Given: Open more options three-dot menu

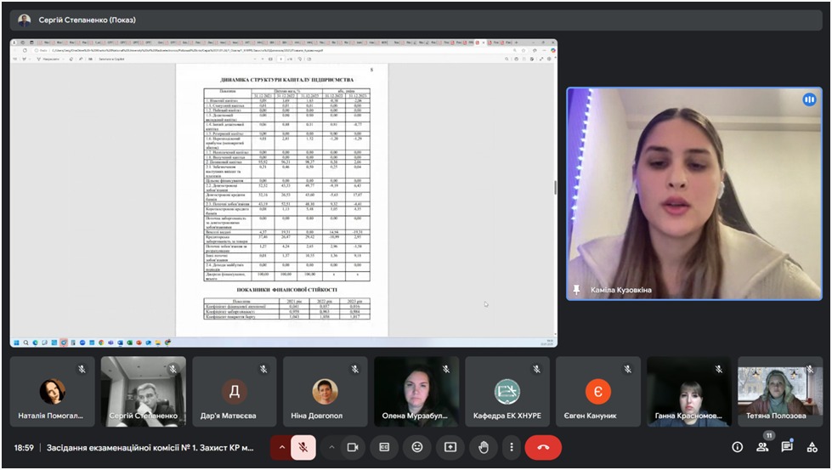Looking at the screenshot, I should [512, 447].
